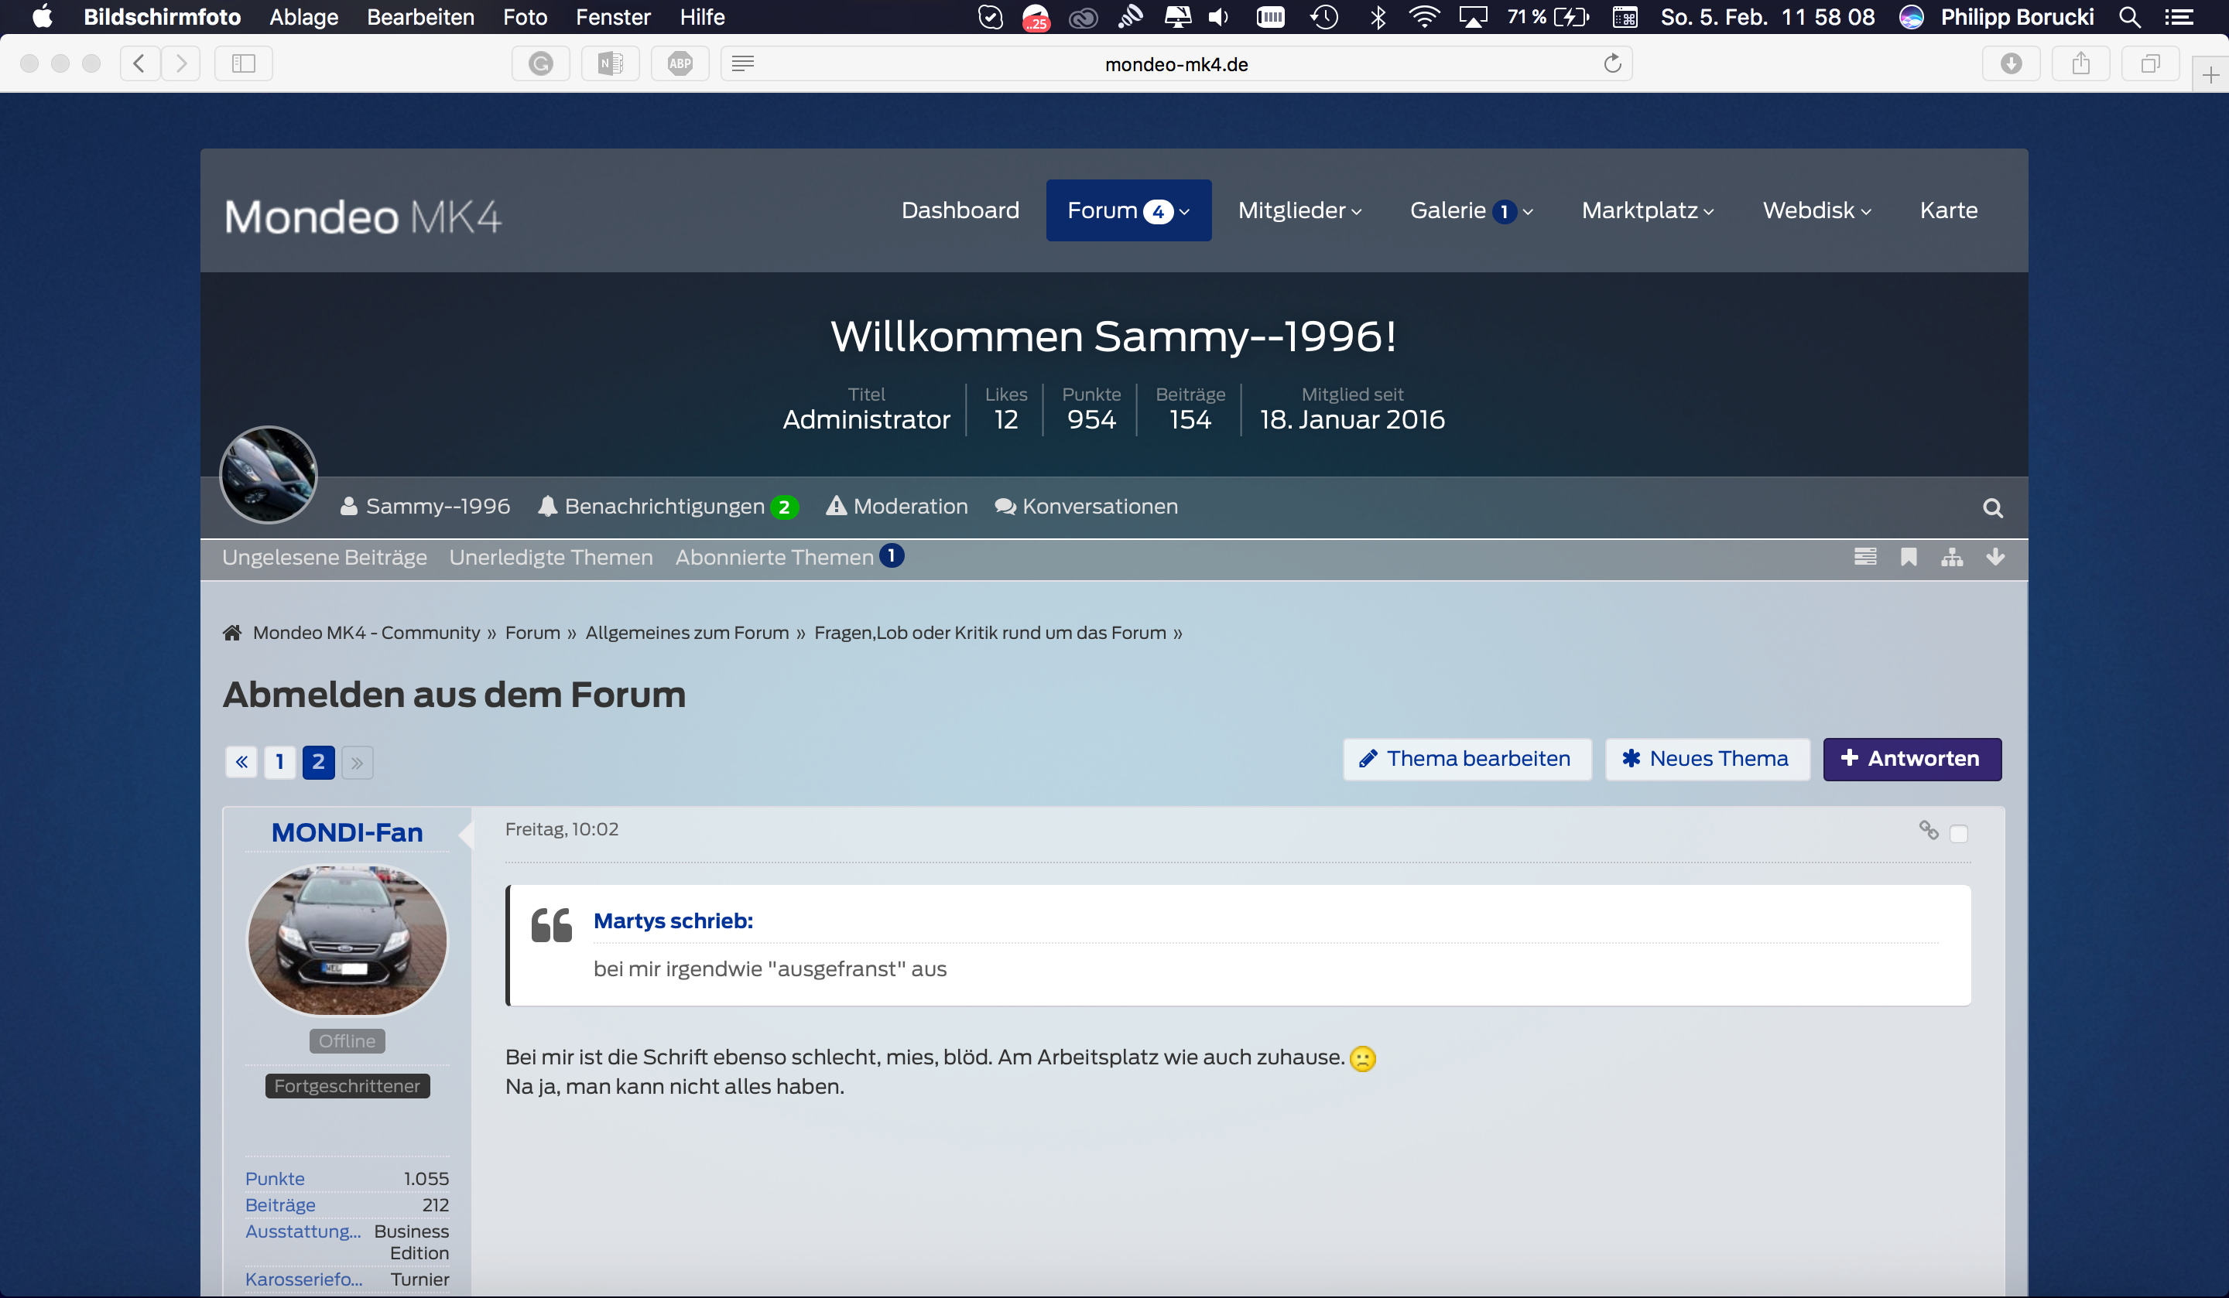Click the list view icon in sub-navigation
The height and width of the screenshot is (1298, 2229).
[x=1864, y=557]
